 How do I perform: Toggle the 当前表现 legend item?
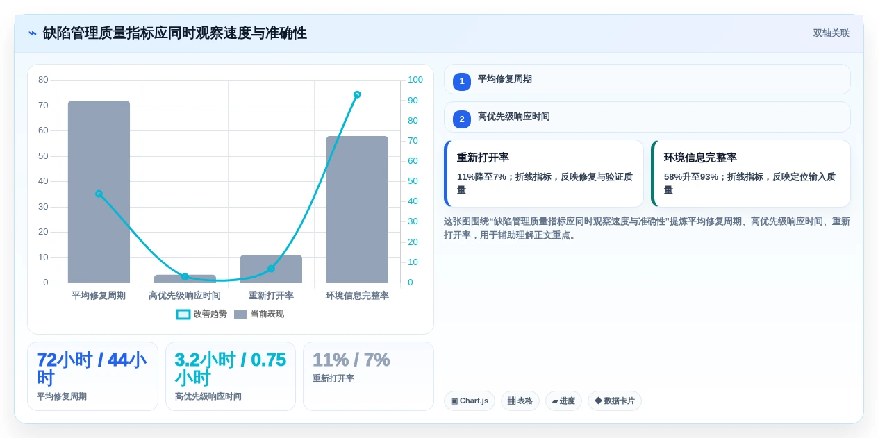coord(259,314)
